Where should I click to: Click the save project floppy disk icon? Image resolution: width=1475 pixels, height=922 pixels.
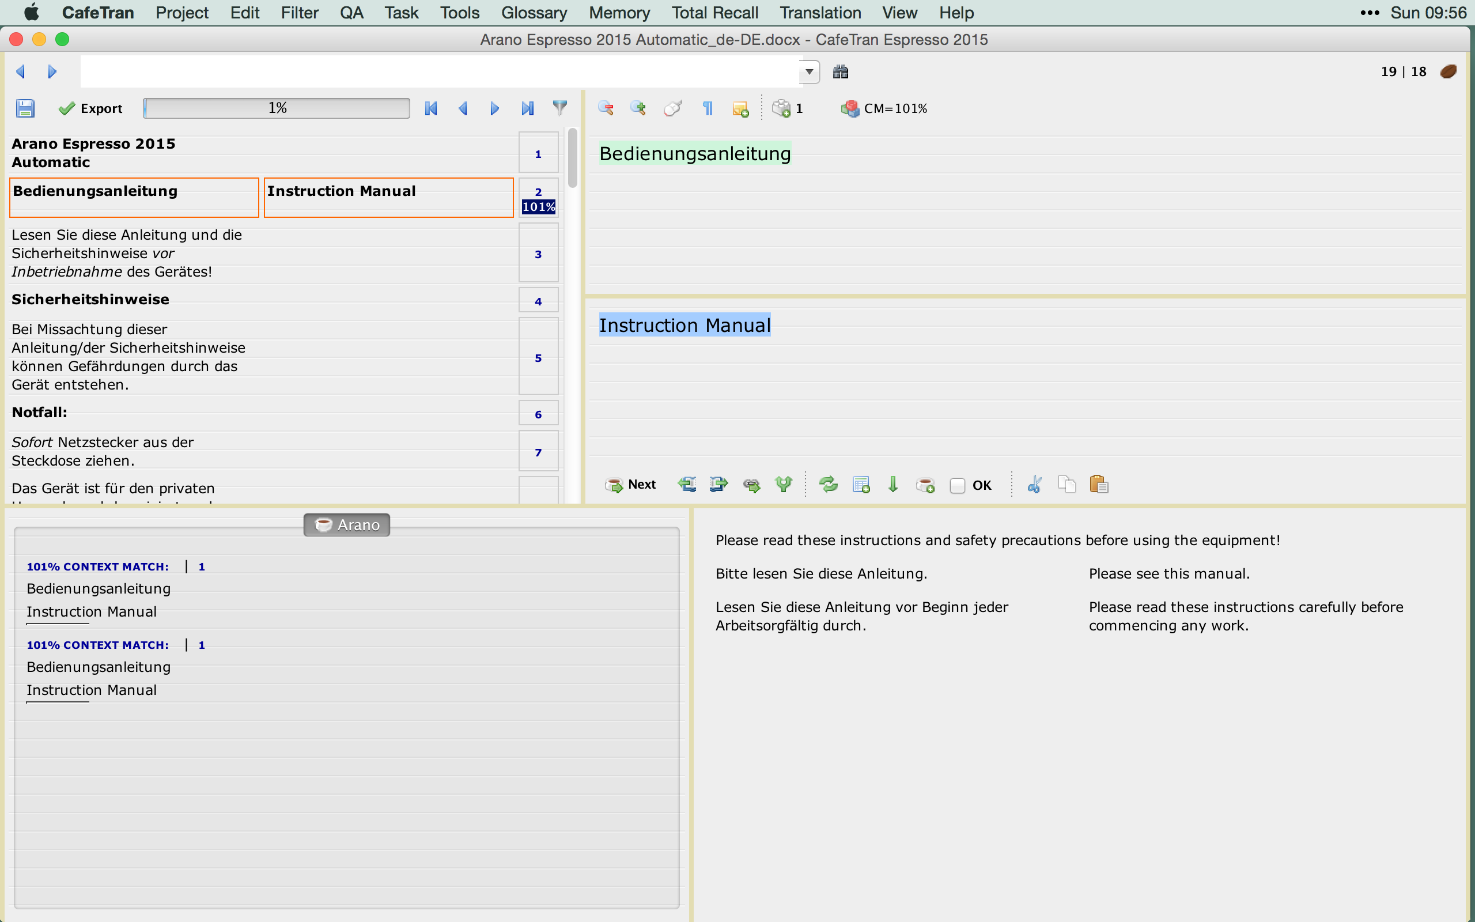click(x=25, y=108)
